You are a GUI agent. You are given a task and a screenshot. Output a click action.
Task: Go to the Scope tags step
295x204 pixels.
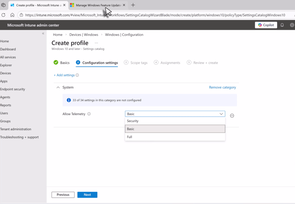click(x=136, y=63)
